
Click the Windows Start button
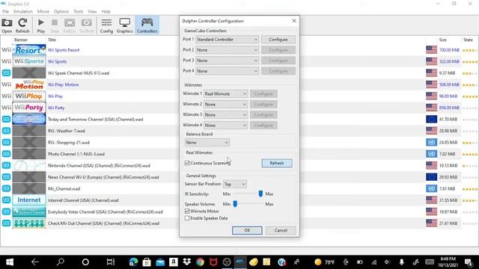[10, 262]
